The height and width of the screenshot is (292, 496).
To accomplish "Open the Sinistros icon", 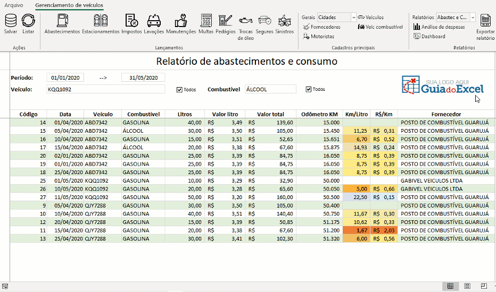I will tap(285, 21).
